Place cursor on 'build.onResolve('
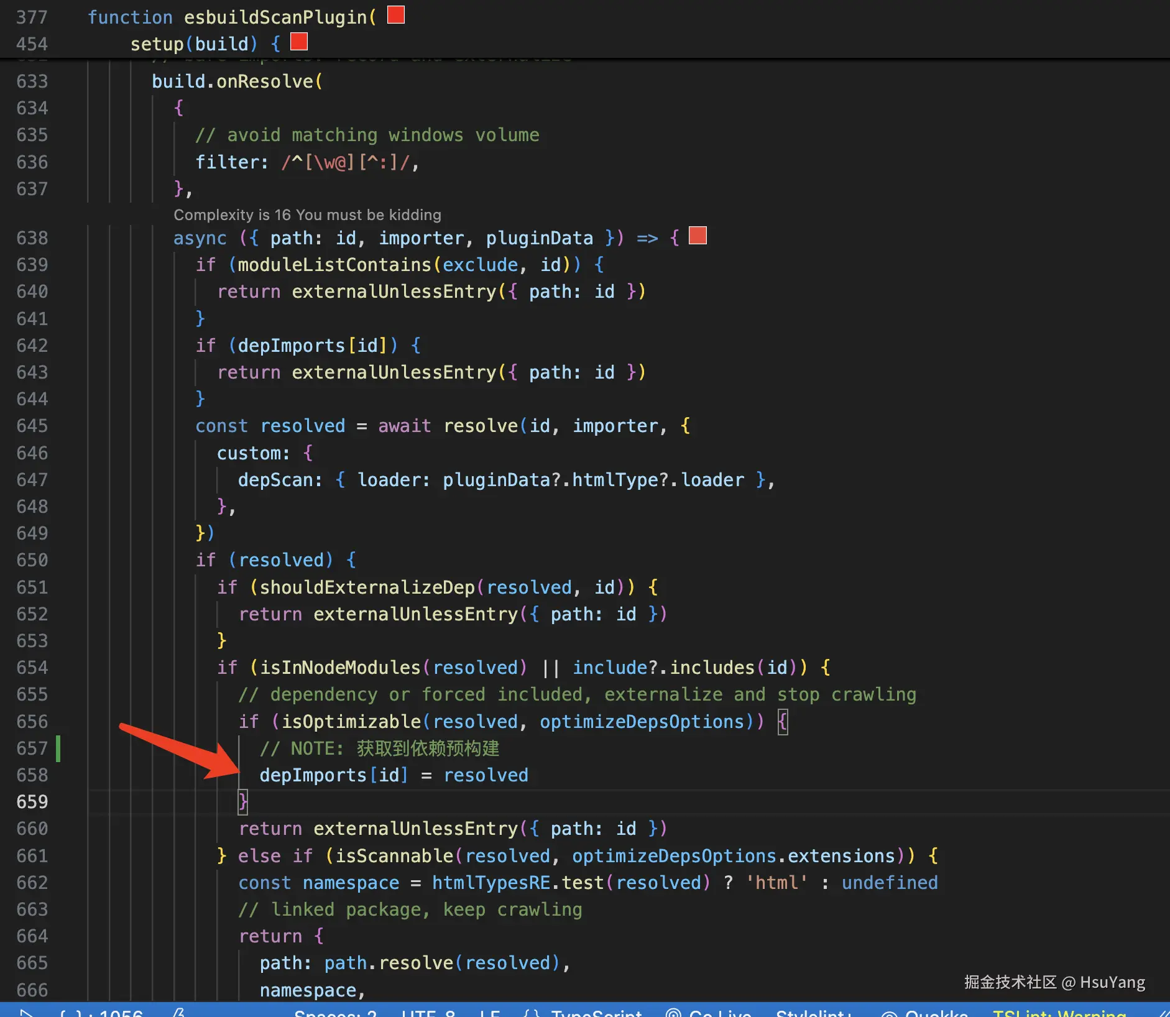The image size is (1170, 1017). [x=237, y=81]
